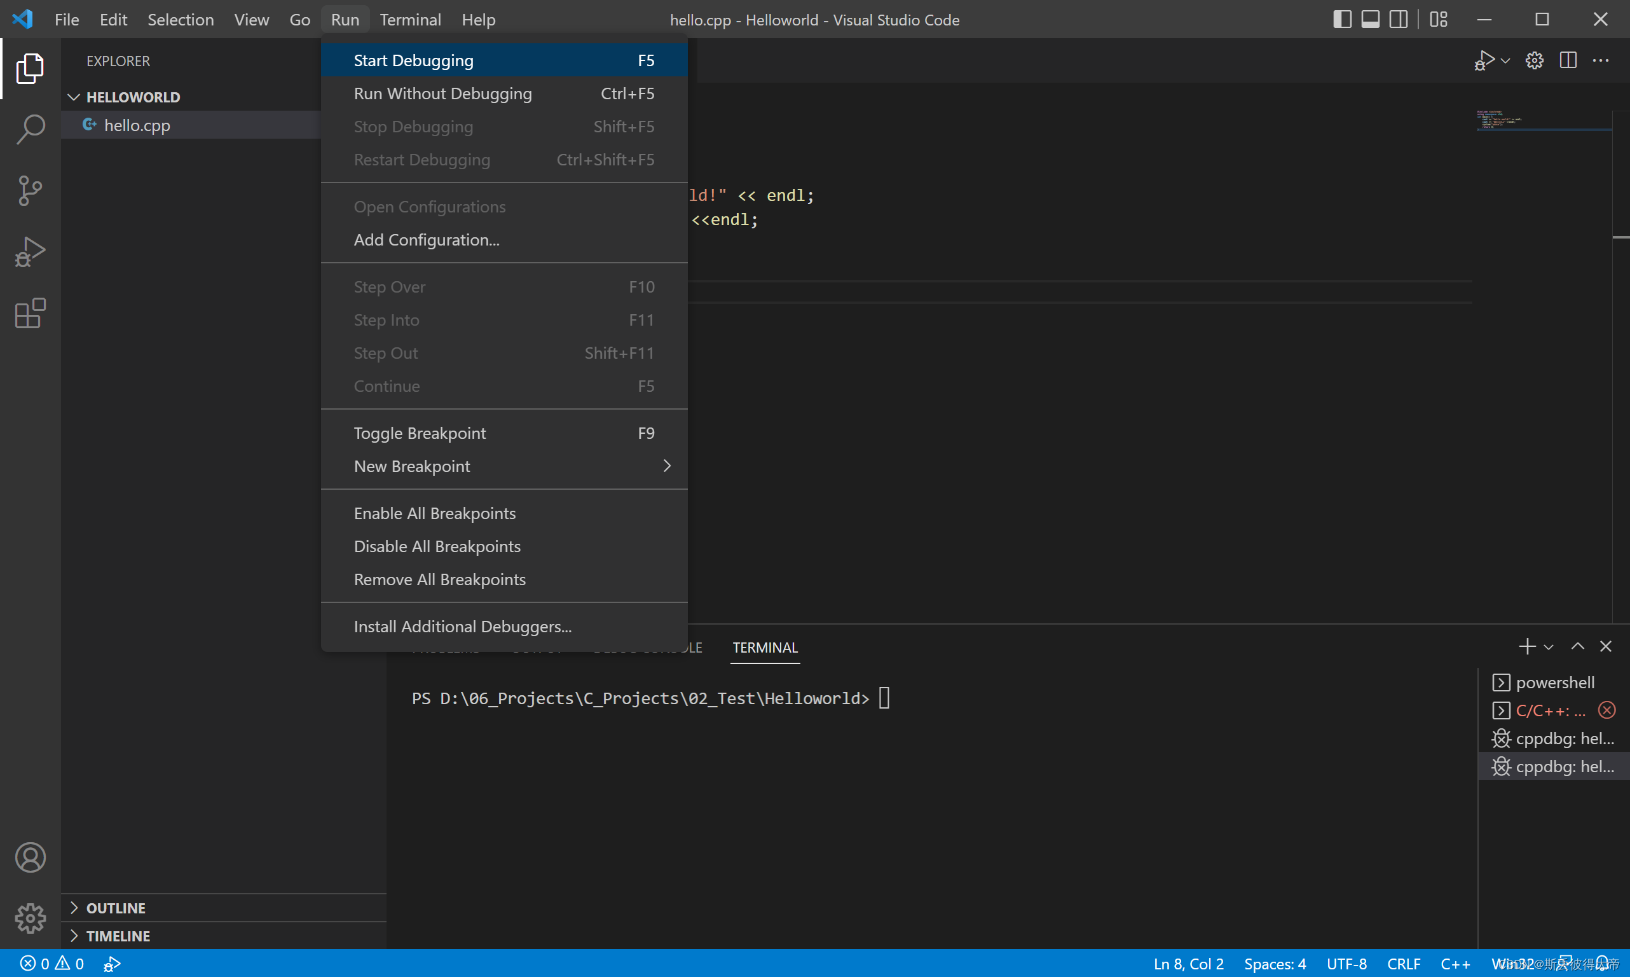Open the New Breakpoint submenu arrow
Viewport: 1630px width, 977px height.
(667, 466)
